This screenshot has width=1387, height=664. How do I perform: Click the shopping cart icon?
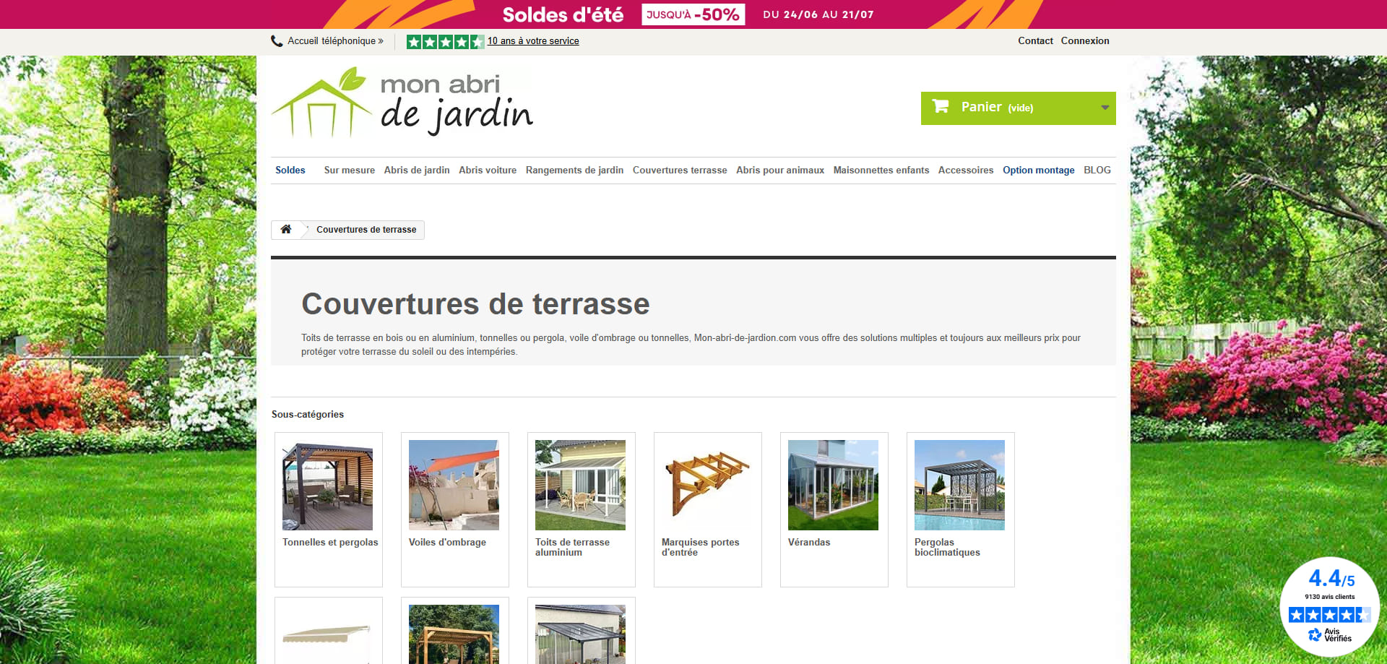click(x=941, y=106)
